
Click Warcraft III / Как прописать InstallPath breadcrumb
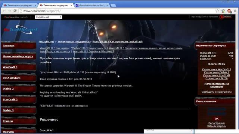point(117,41)
